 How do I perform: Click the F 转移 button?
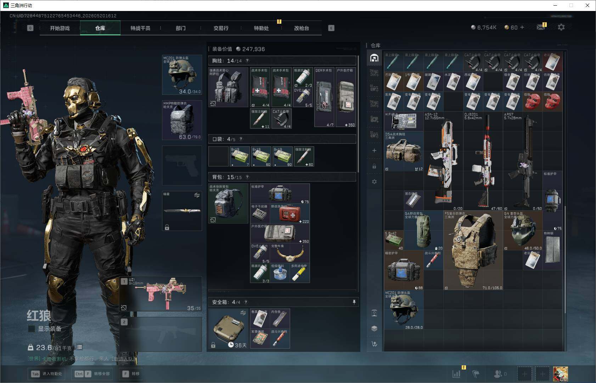[x=131, y=374]
